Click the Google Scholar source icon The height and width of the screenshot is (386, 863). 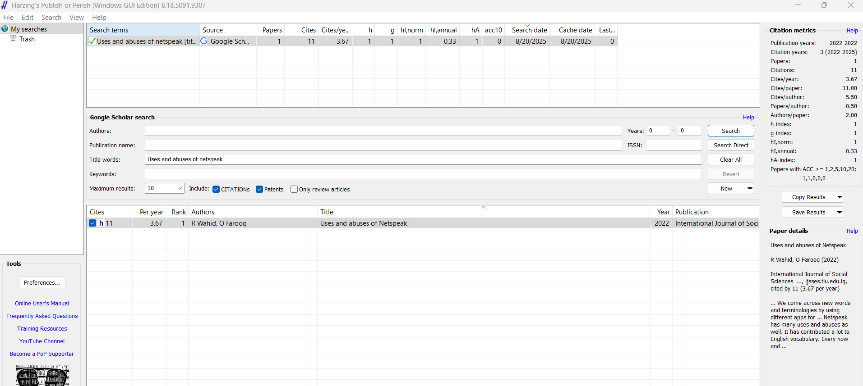click(x=204, y=41)
